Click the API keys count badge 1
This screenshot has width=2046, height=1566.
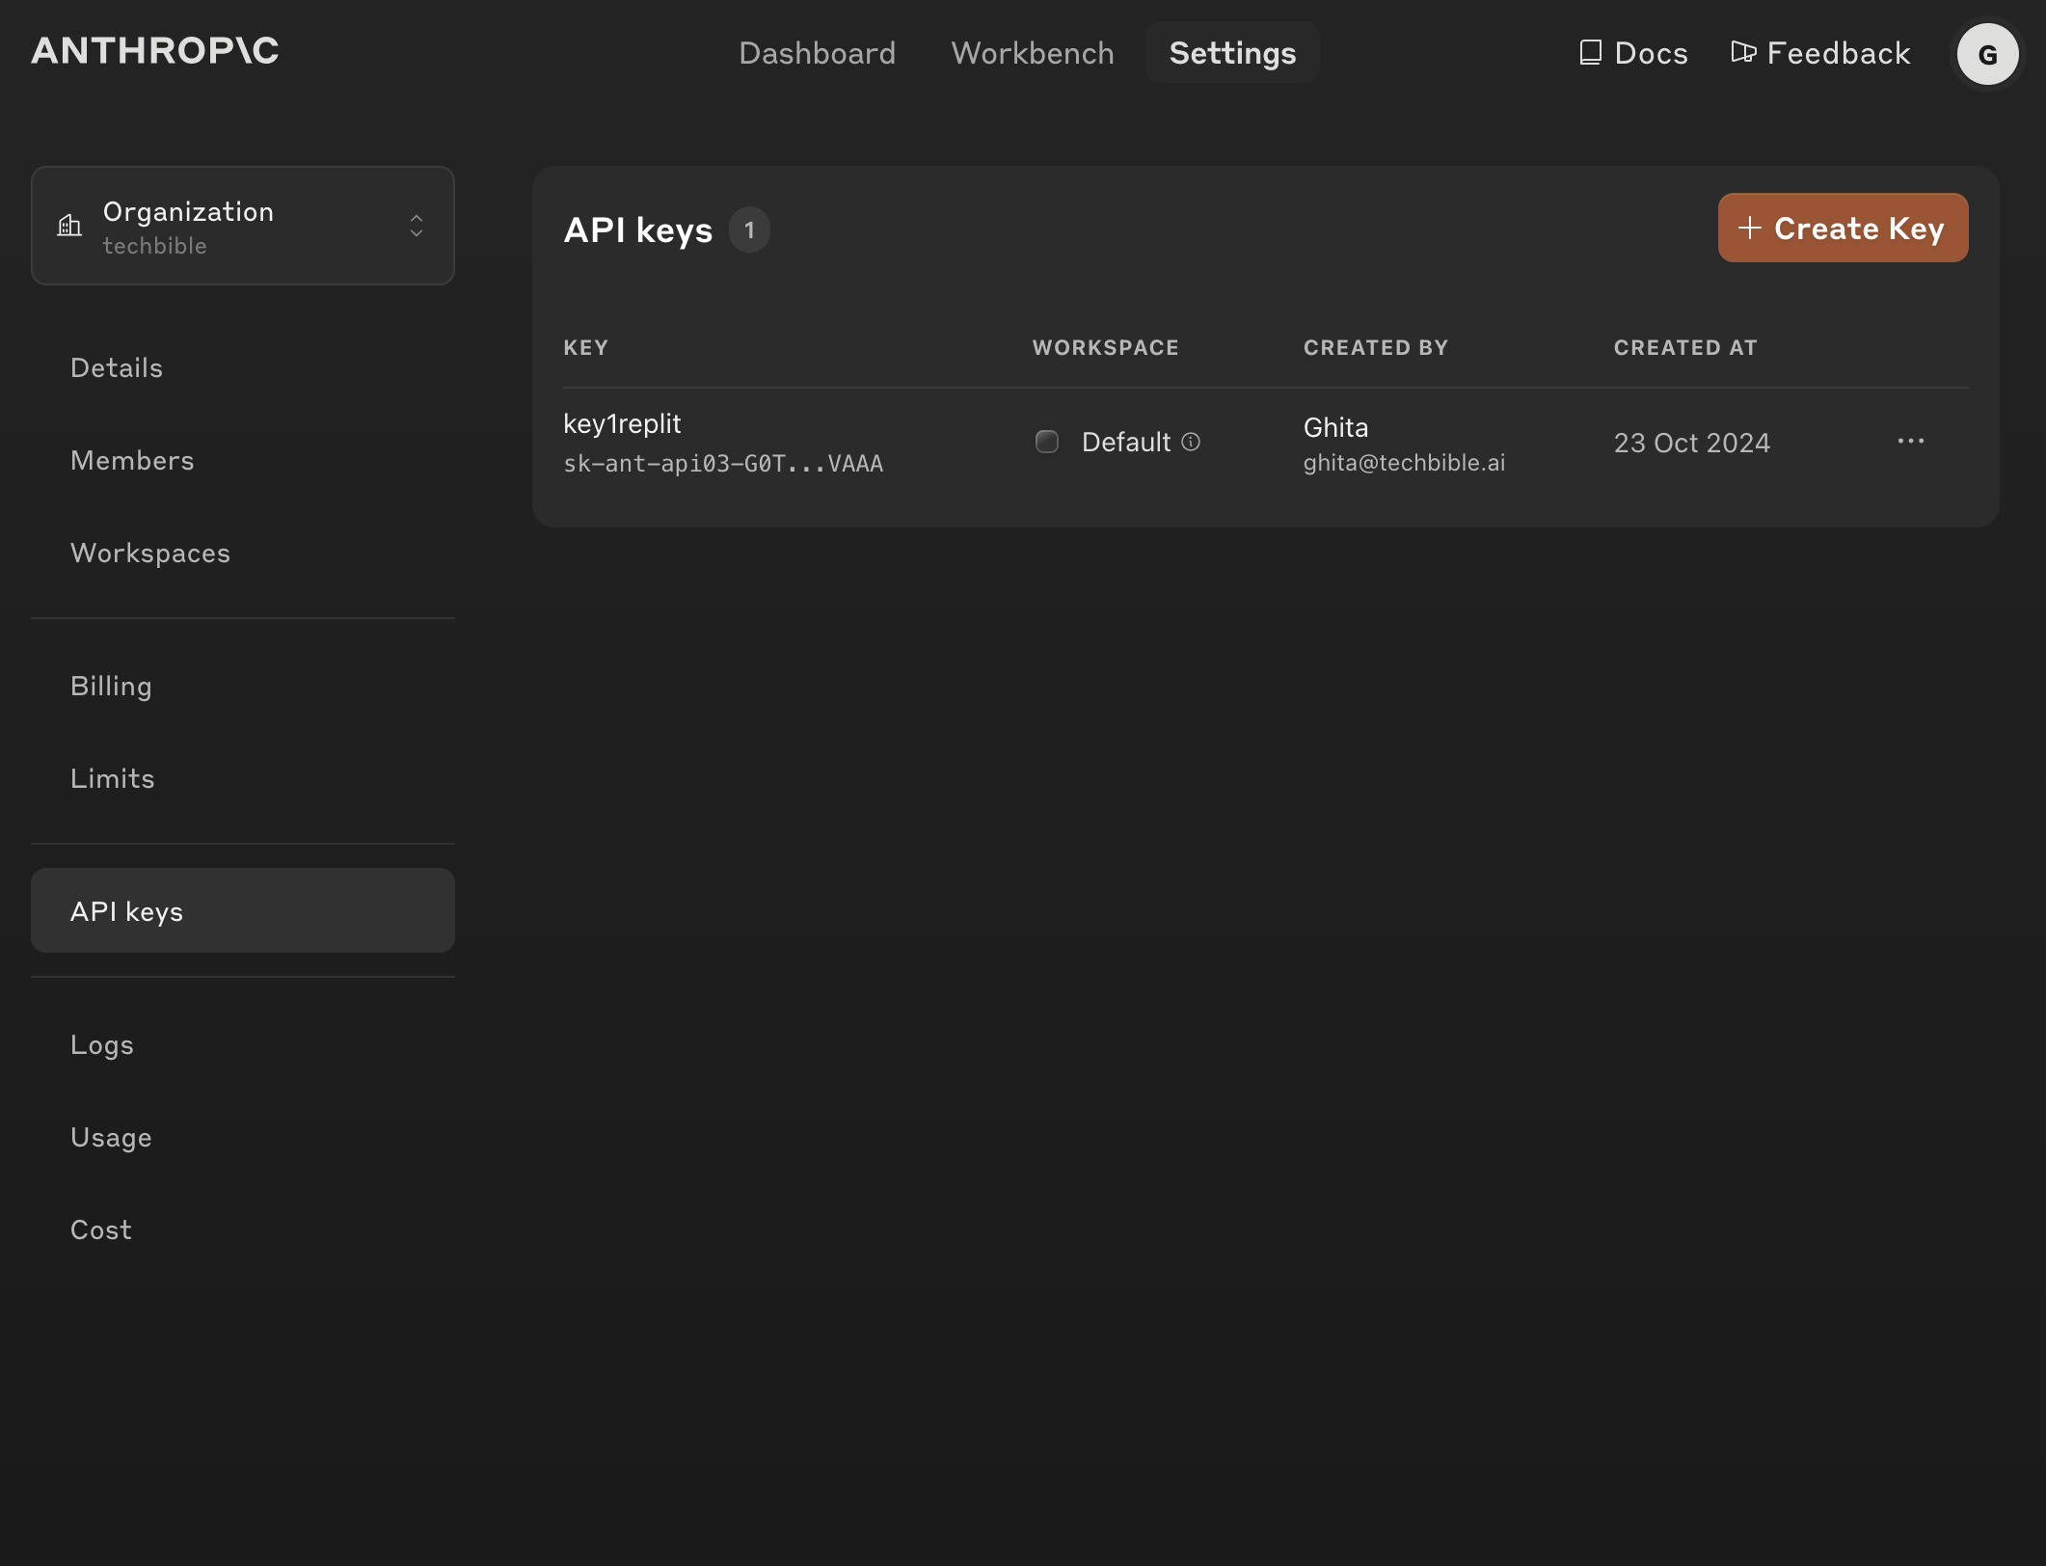pyautogui.click(x=749, y=229)
